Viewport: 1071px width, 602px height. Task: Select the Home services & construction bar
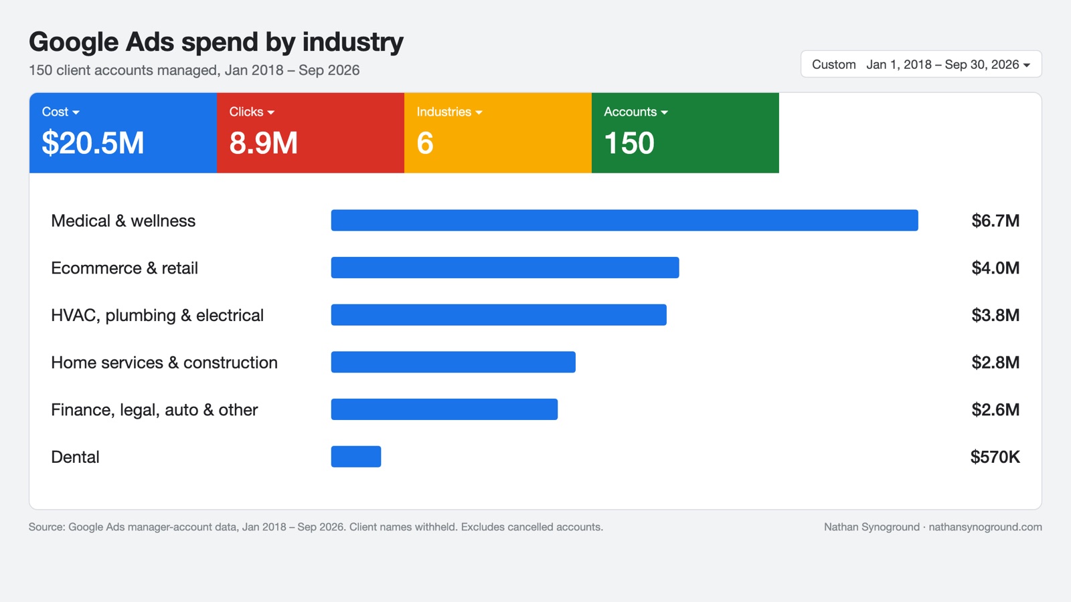tap(453, 362)
